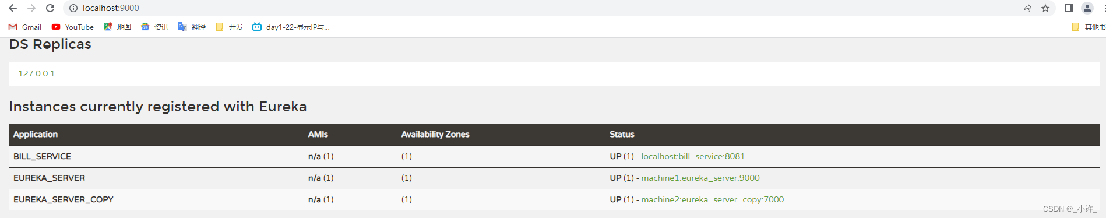Open the 资讯 news bookmark
The width and height of the screenshot is (1106, 218).
coord(154,27)
